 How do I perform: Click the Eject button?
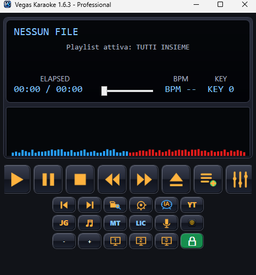coord(176,179)
